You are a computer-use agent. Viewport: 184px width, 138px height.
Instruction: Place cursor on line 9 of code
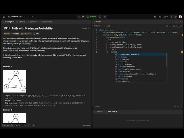[112, 52]
